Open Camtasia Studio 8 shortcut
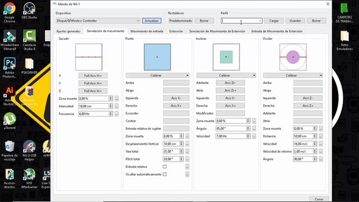359x202 pixels. (x=29, y=40)
